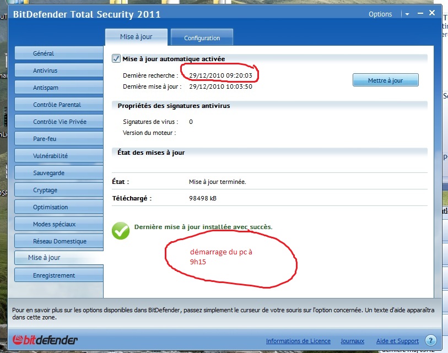This screenshot has height=353, width=448.
Task: Open the Options menu
Action: tap(380, 14)
